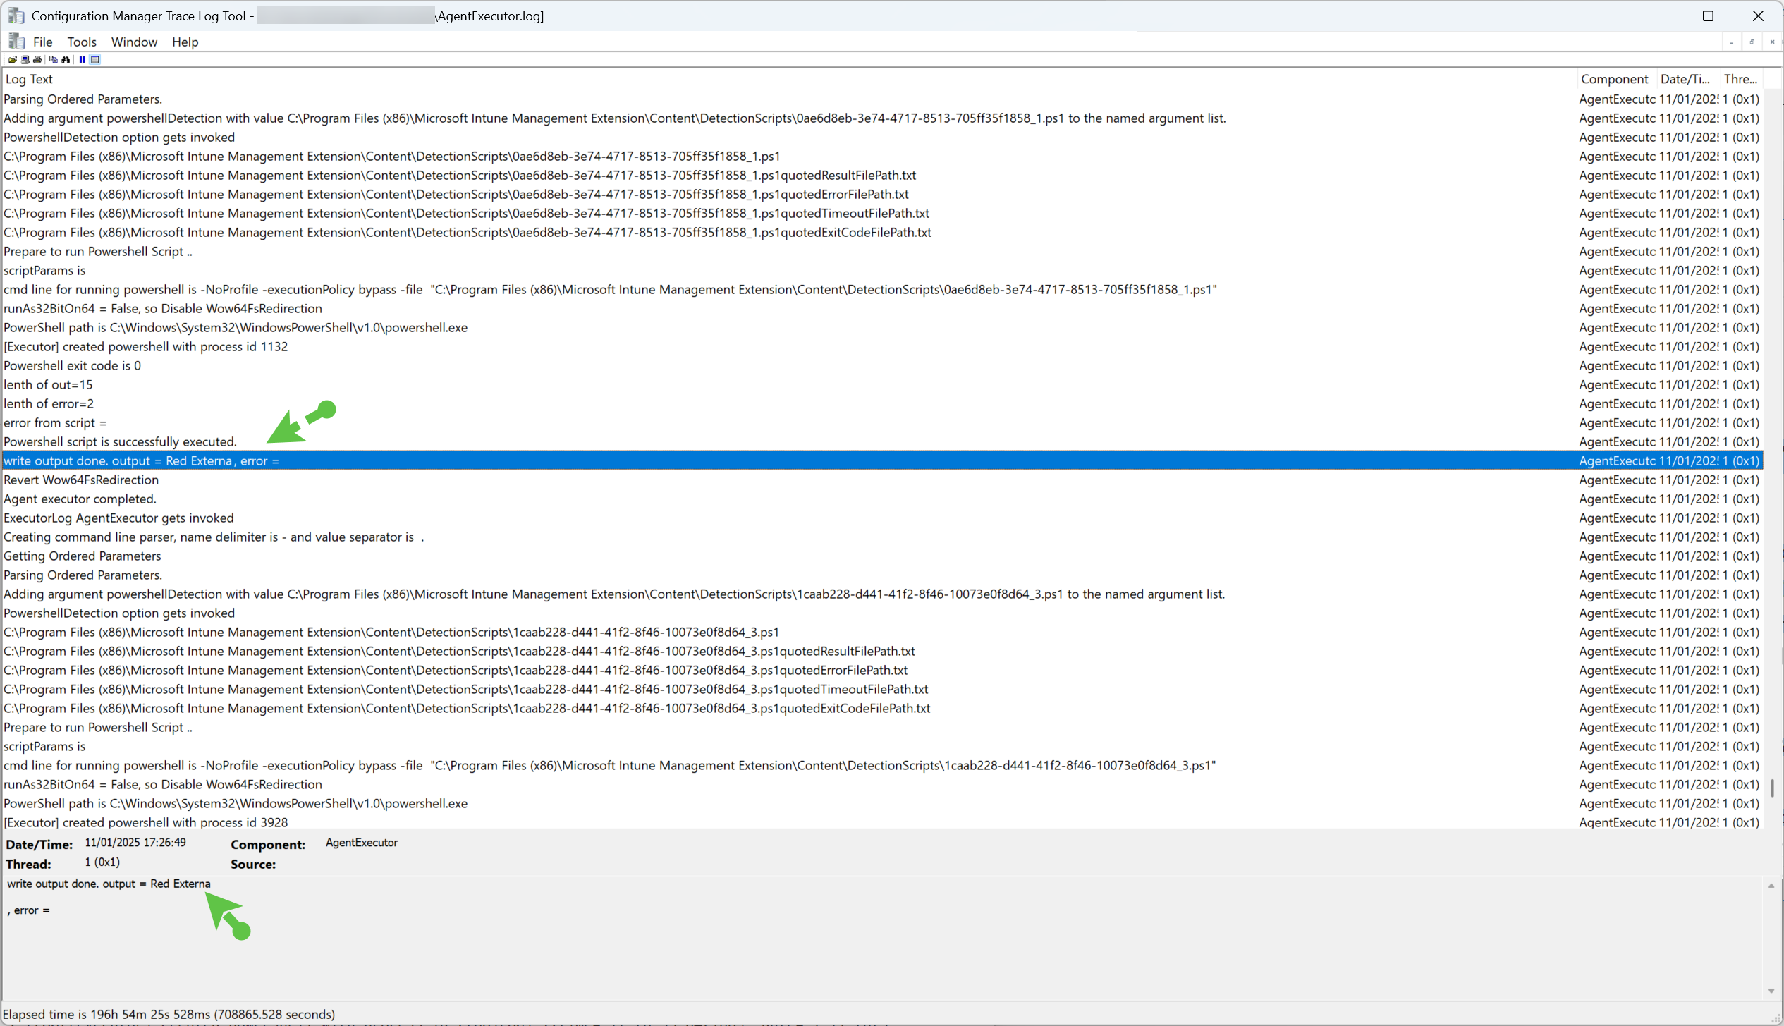Image resolution: width=1784 pixels, height=1026 pixels.
Task: Restore the inner log document window
Action: [x=1752, y=42]
